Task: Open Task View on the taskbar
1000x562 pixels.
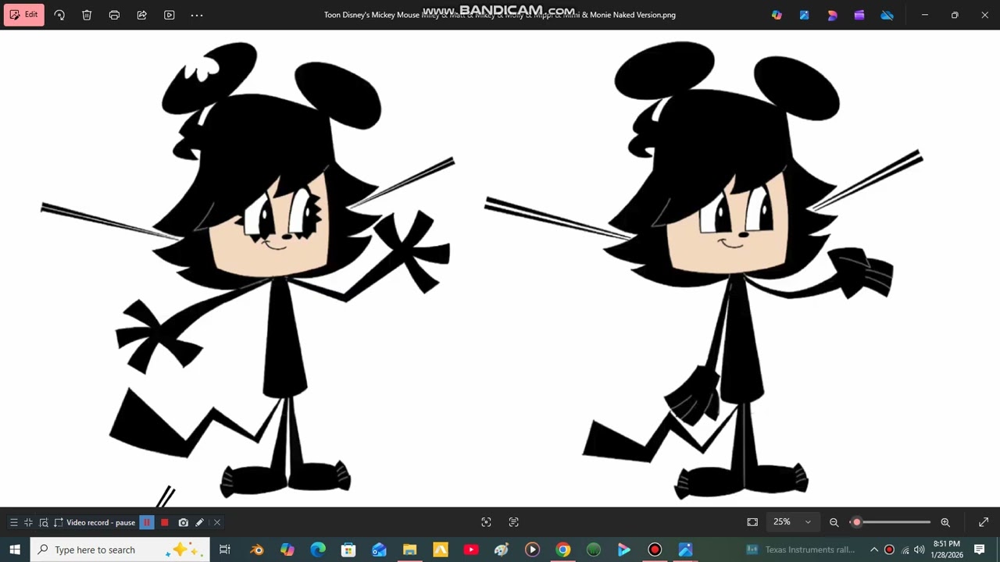Action: [x=225, y=550]
